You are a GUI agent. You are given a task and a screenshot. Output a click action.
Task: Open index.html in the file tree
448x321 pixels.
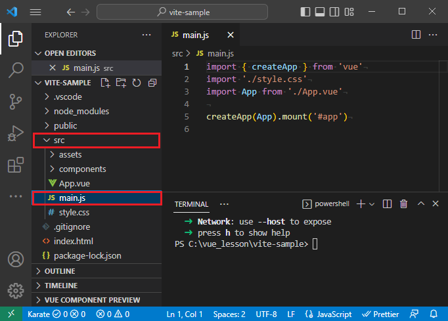click(97, 241)
